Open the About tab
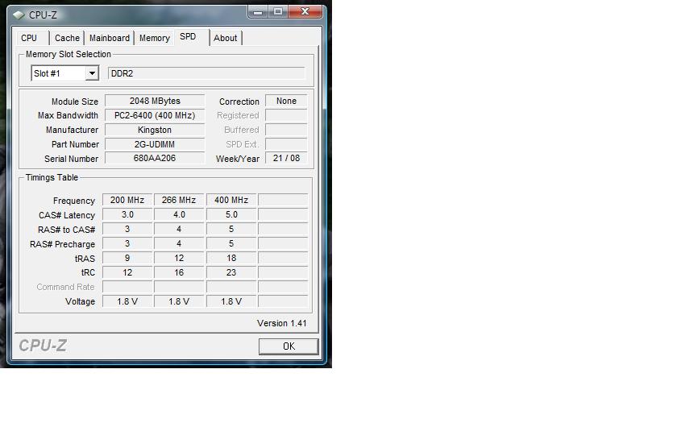677x423 pixels. (x=225, y=38)
